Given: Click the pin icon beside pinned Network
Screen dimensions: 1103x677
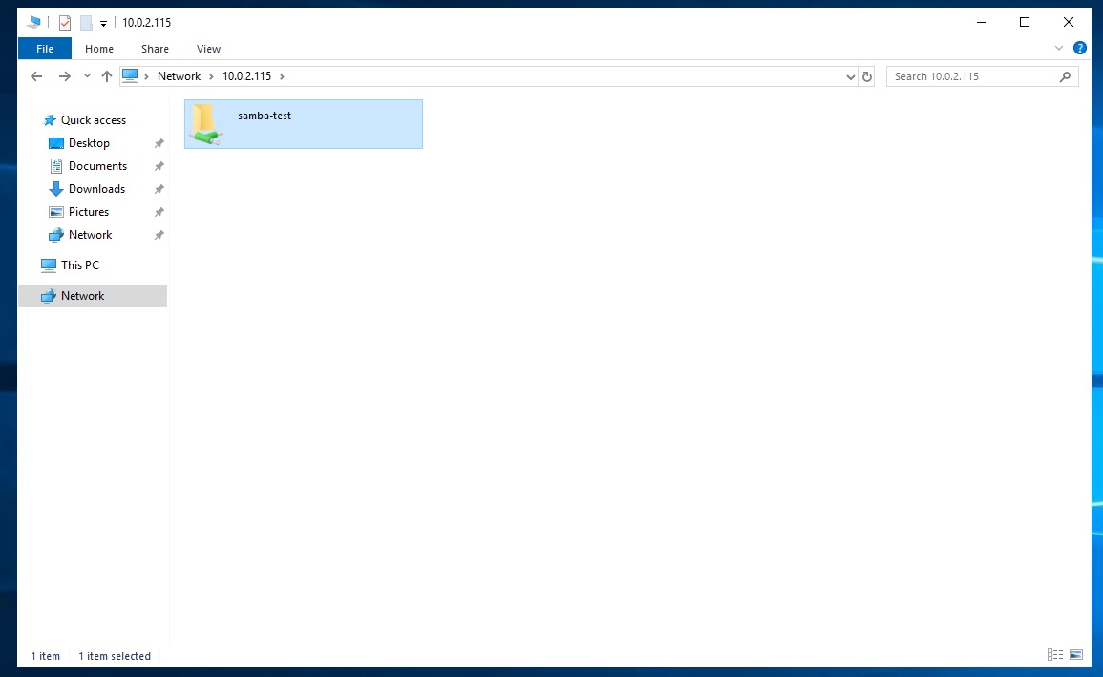Looking at the screenshot, I should coord(159,235).
